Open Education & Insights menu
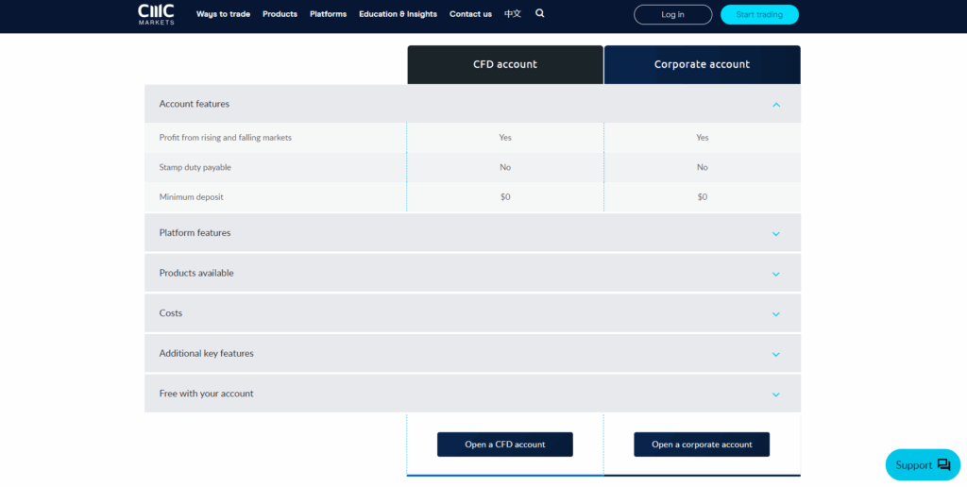 398,14
